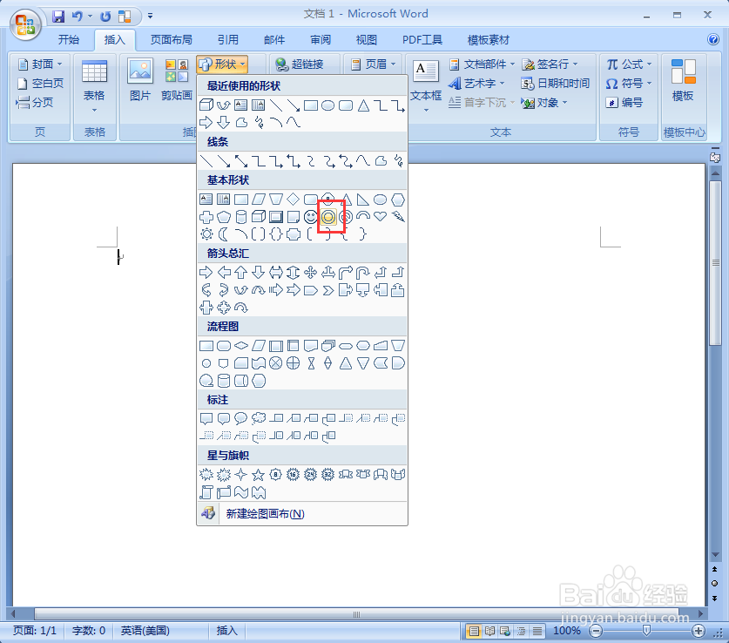Viewport: 729px width, 643px height.
Task: Select the U-turn arrow shape
Action: point(362,273)
